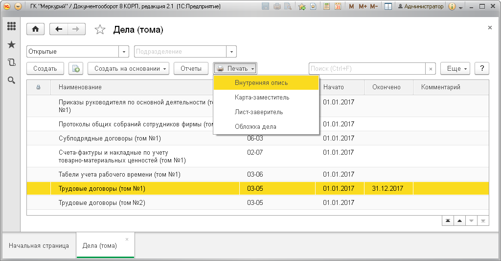Open main menu round arrow button
The image size is (501, 261).
(x=18, y=6)
